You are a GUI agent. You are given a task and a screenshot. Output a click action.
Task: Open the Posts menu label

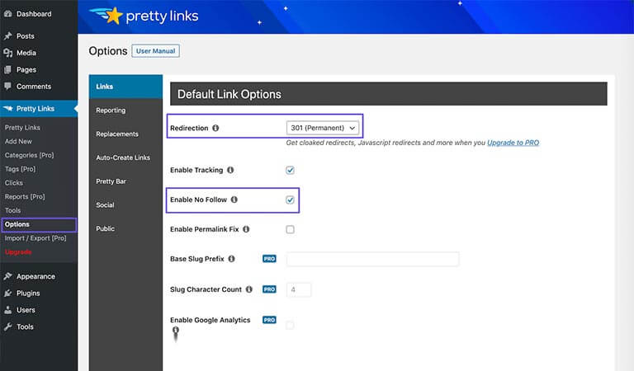(25, 36)
